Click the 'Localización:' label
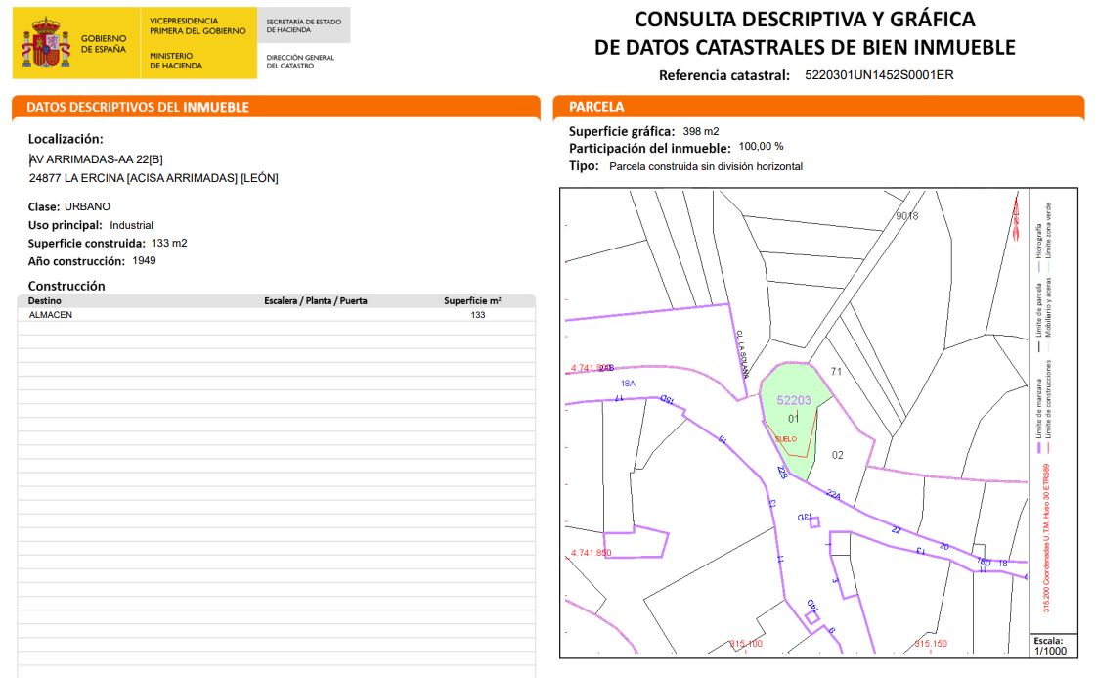1096x678 pixels. pyautogui.click(x=66, y=139)
